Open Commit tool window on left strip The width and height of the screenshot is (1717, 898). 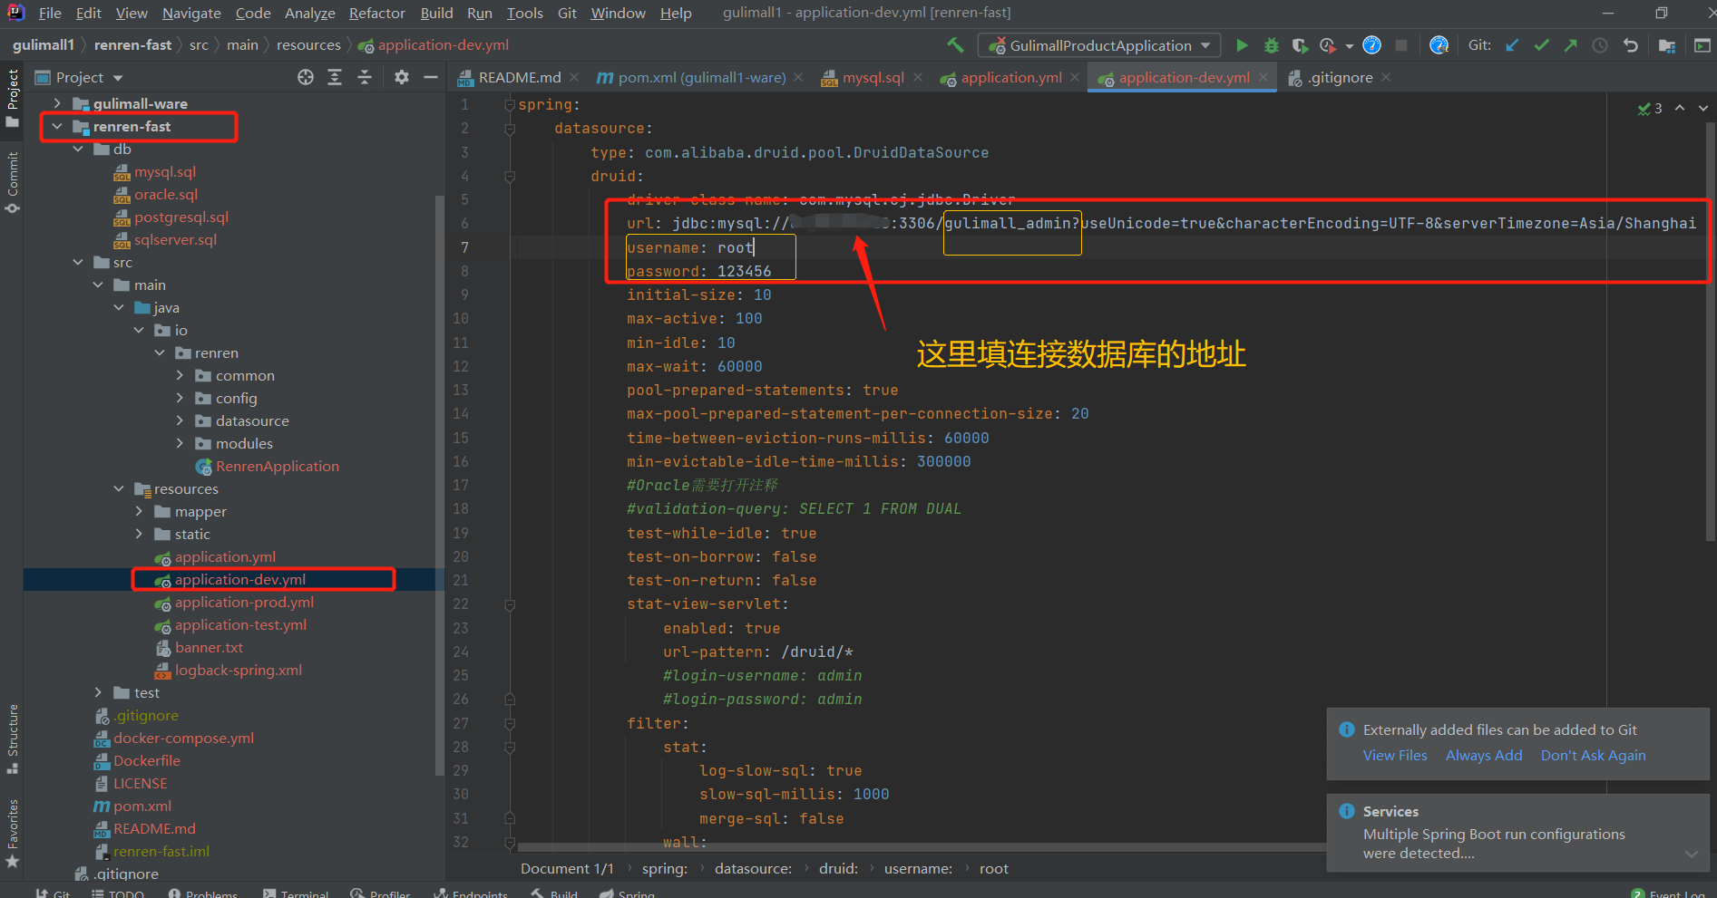click(12, 182)
